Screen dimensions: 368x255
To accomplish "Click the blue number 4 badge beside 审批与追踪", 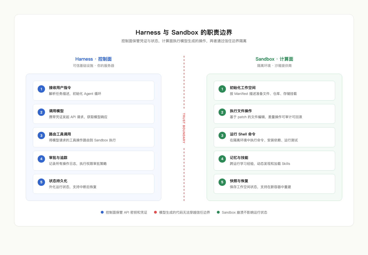I will tap(41, 159).
